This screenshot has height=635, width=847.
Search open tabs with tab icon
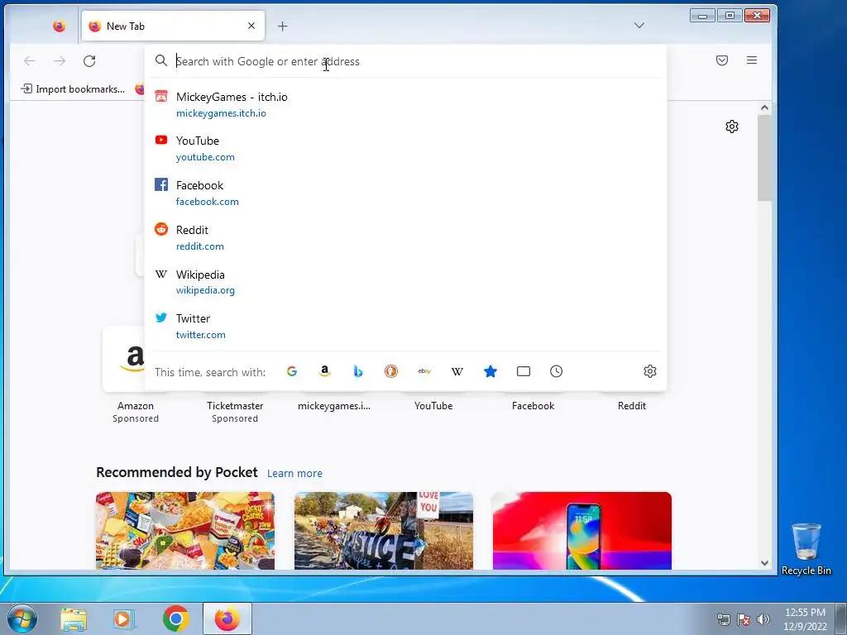(524, 371)
